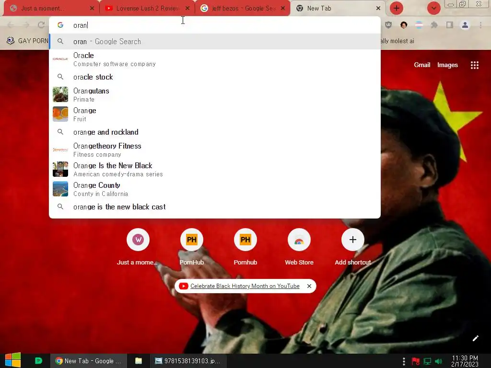Open the clock showing 11:30 PM
The image size is (491, 368).
pos(465,361)
